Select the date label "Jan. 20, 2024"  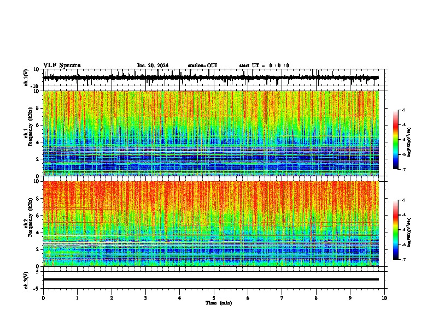(153, 65)
